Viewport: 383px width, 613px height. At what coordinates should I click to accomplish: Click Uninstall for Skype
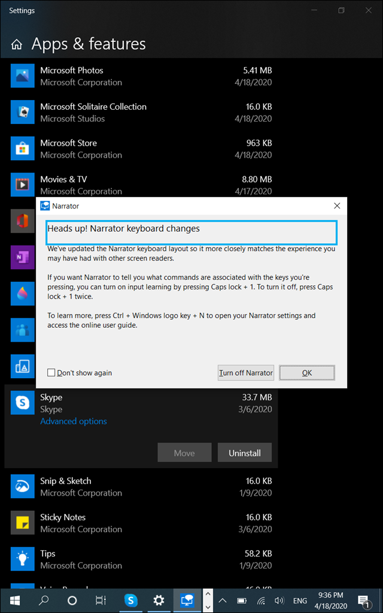[x=245, y=453]
